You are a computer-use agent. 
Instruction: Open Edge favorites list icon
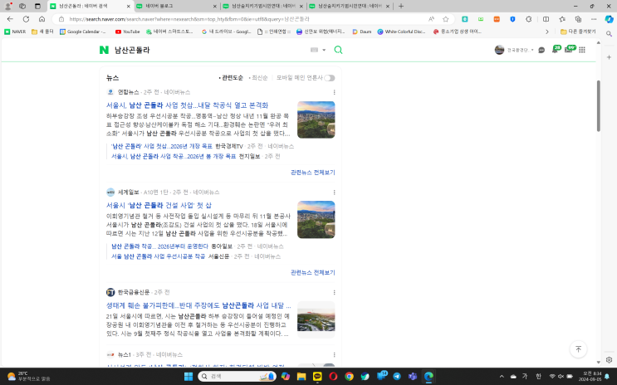562,19
